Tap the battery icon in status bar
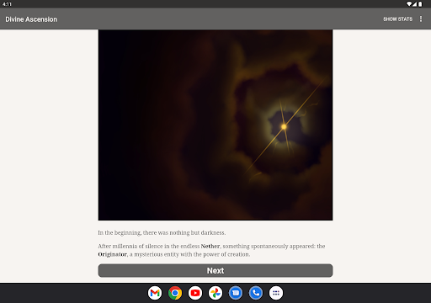Image resolution: width=431 pixels, height=303 pixels. 420,4
